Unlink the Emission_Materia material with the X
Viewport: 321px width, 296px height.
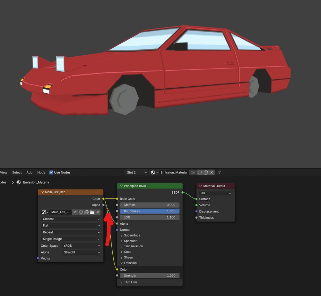tap(212, 172)
